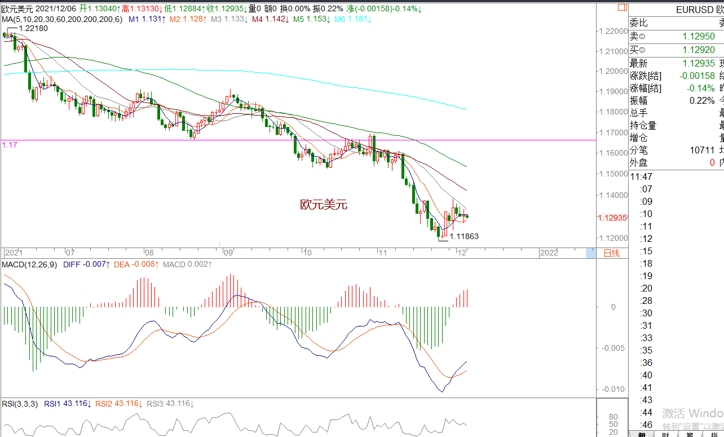Click the buy price 1.12920

(699, 50)
